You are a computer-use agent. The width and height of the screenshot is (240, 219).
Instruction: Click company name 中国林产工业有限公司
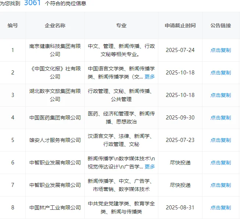[55, 208]
